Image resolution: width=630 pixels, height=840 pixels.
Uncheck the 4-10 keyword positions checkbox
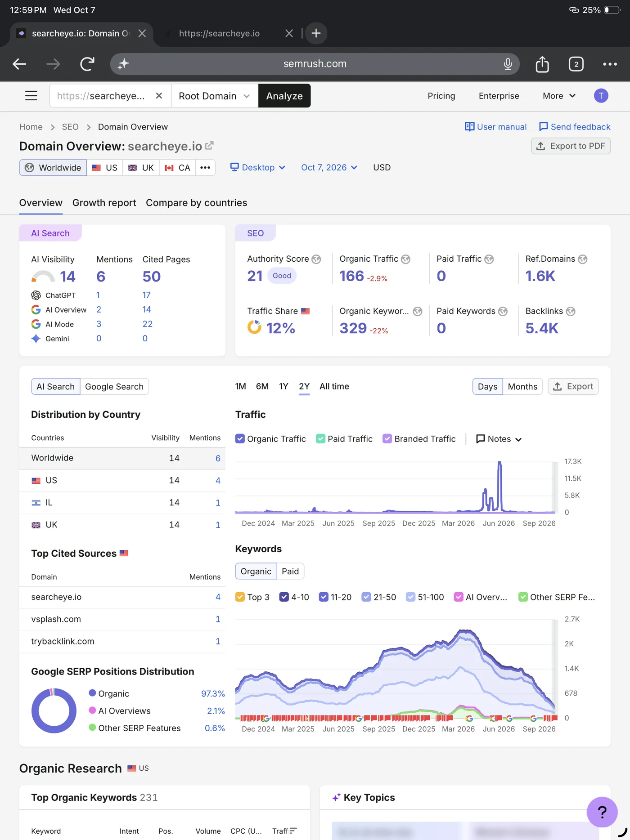[x=284, y=597]
